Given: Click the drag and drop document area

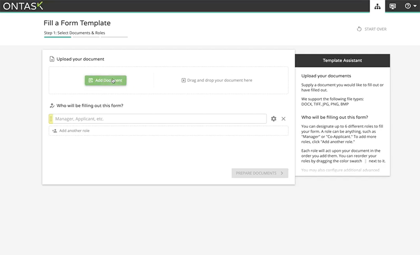Looking at the screenshot, I should [220, 80].
